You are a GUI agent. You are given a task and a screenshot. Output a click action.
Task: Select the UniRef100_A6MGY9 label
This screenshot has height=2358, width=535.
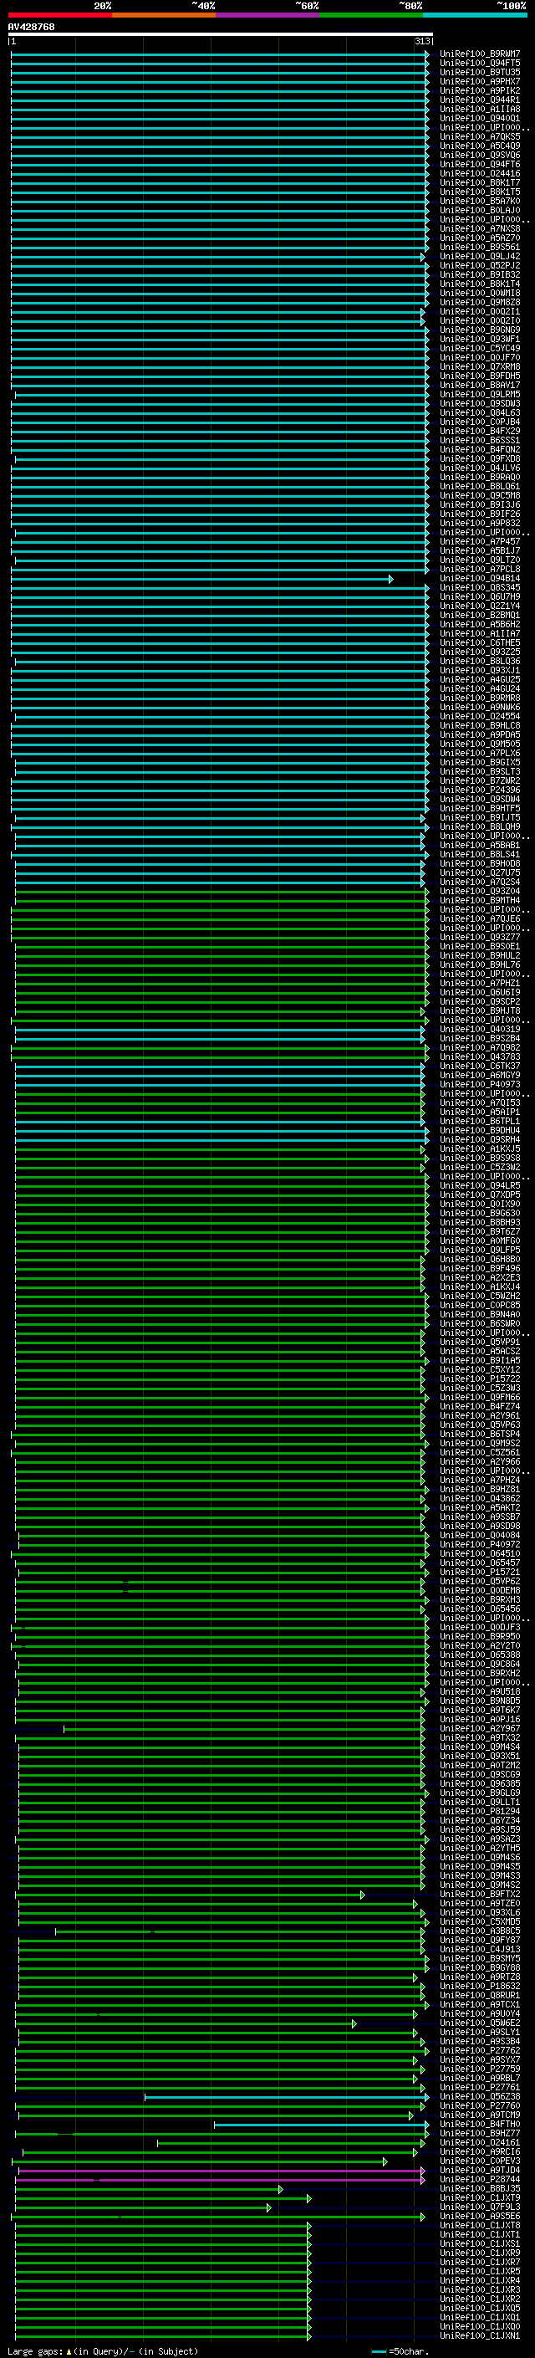click(x=480, y=1075)
